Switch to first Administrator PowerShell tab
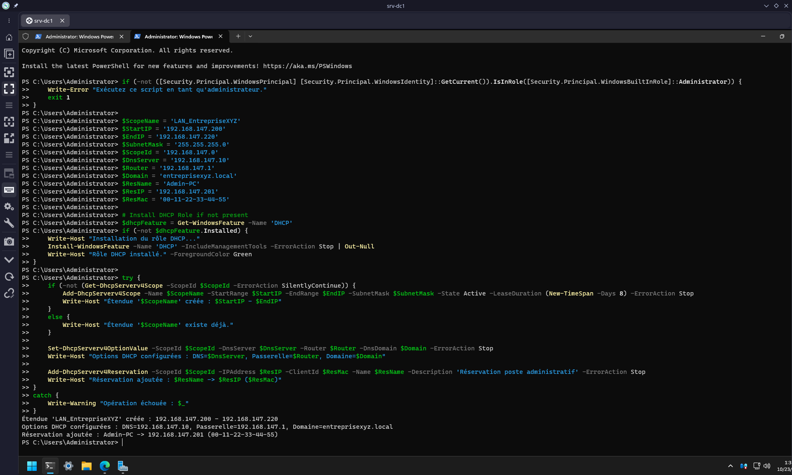Viewport: 792px width, 475px height. [79, 36]
